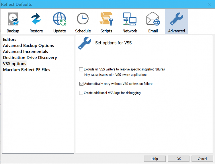This screenshot has height=164, width=215.
Task: Select the Update globe icon
Action: coord(60,19)
